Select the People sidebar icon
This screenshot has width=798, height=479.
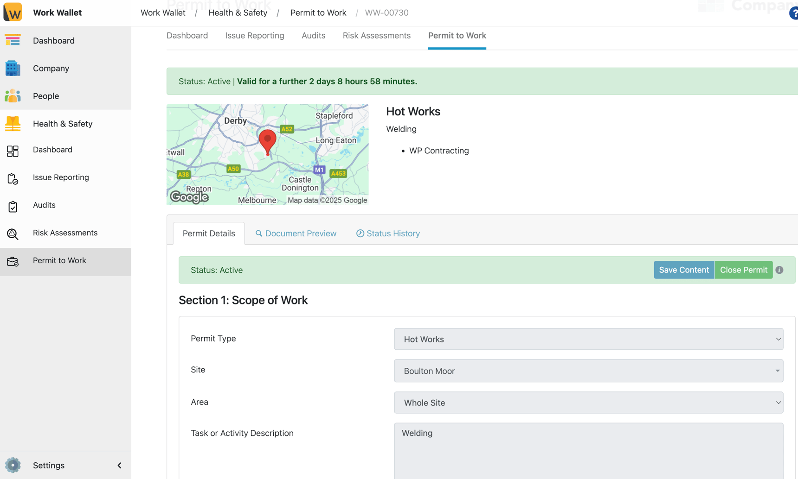point(13,96)
